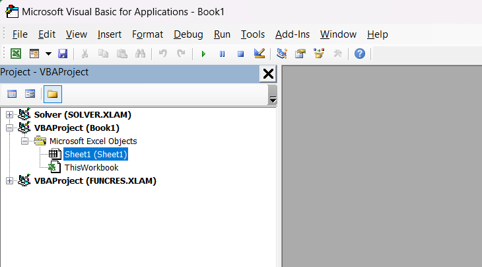
Task: Click the Toolbox icon
Action: point(338,54)
